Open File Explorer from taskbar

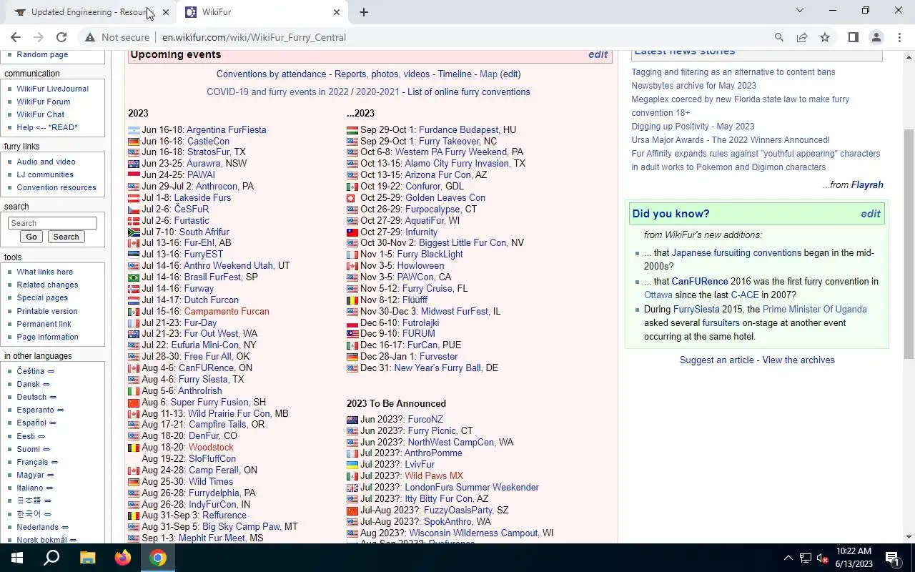pyautogui.click(x=87, y=558)
